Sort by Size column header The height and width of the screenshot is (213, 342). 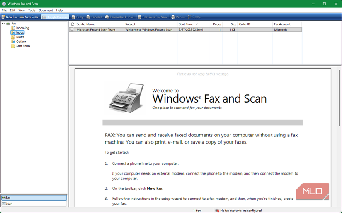point(230,24)
